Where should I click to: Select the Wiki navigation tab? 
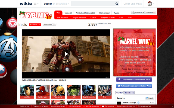tap(58, 13)
